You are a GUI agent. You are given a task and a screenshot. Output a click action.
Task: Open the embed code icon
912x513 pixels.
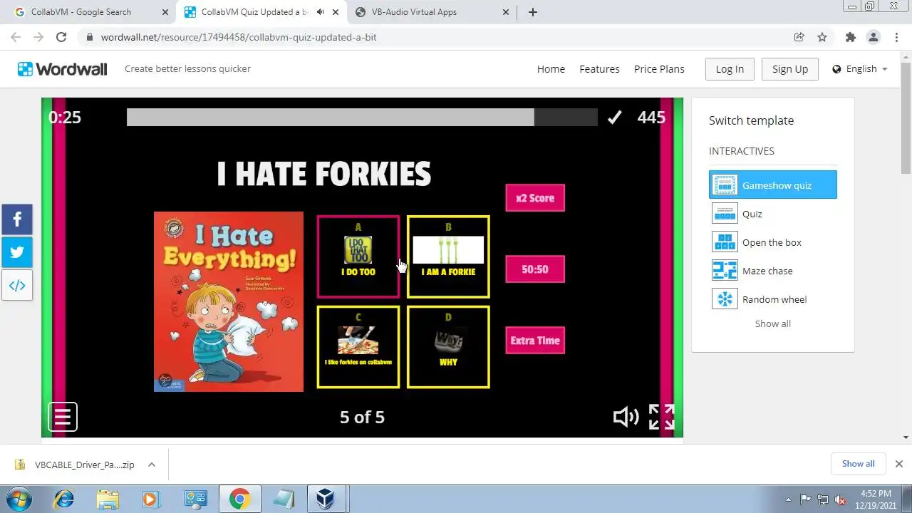point(17,286)
